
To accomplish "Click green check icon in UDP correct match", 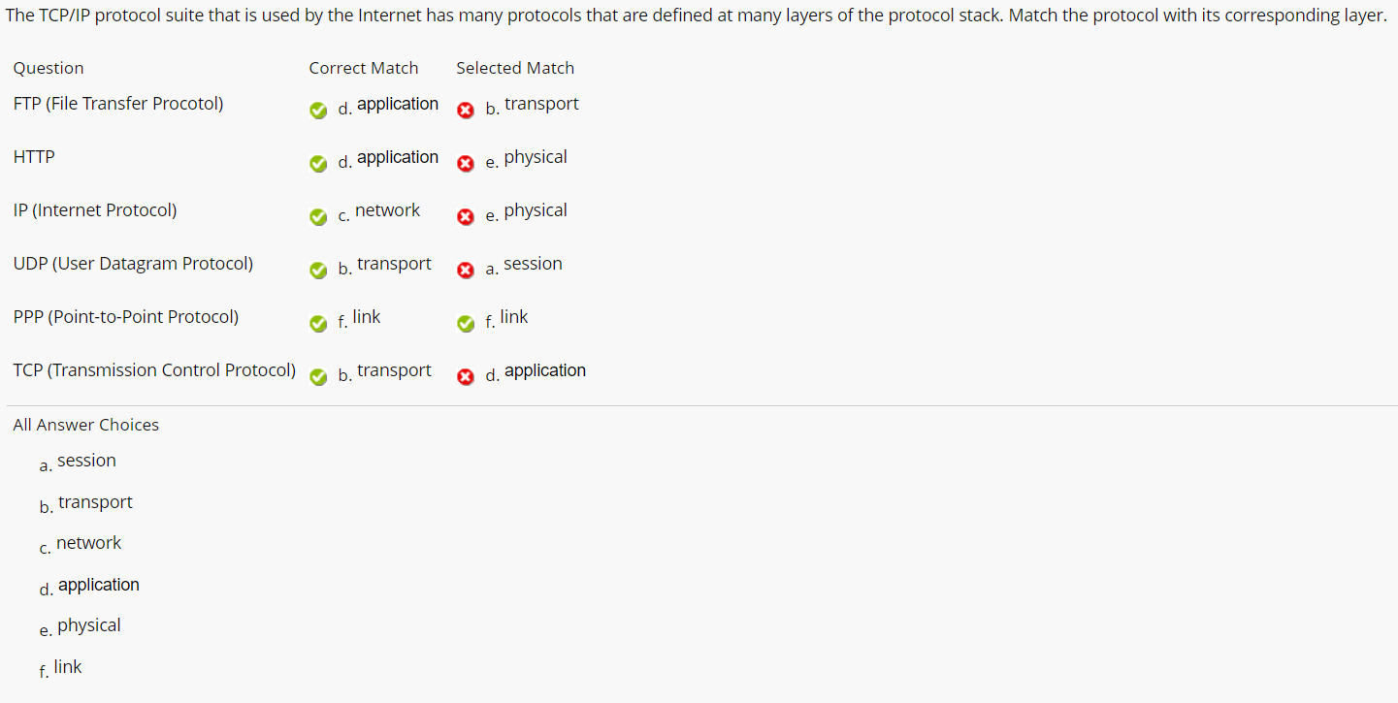I will pyautogui.click(x=318, y=271).
